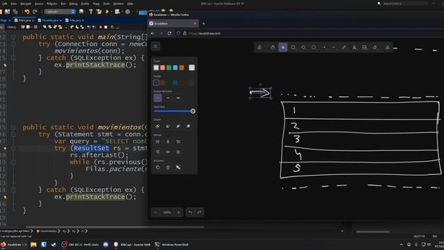Send selected element backward

(168, 126)
